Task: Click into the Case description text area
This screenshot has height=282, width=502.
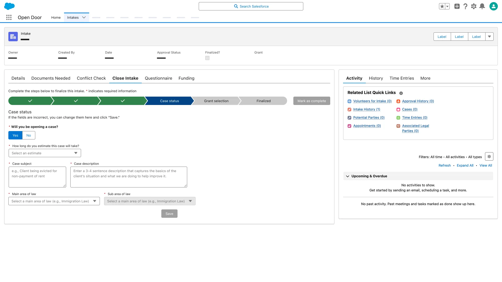Action: click(129, 177)
